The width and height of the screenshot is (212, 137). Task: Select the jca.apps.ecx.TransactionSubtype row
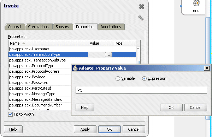point(72,60)
